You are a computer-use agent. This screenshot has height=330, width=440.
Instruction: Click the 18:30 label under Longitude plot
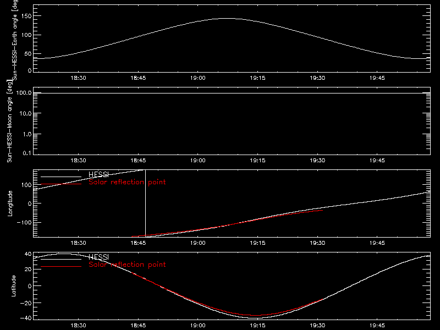point(78,243)
